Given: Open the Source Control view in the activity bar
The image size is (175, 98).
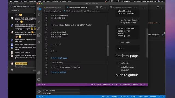Looking at the screenshot, I should (x=39, y=22).
